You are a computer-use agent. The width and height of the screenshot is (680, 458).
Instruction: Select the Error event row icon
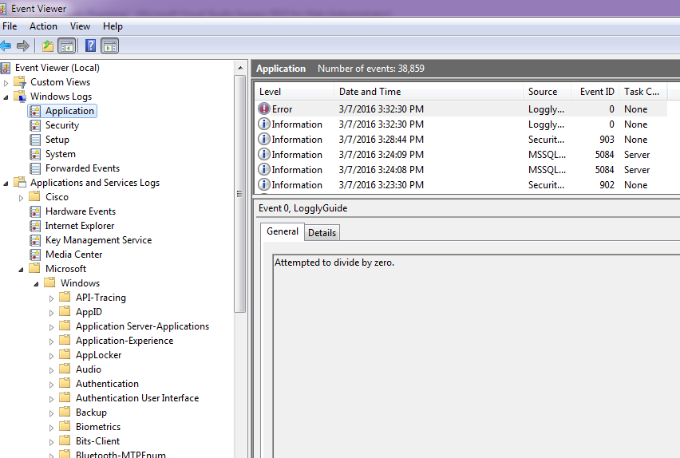tap(264, 109)
